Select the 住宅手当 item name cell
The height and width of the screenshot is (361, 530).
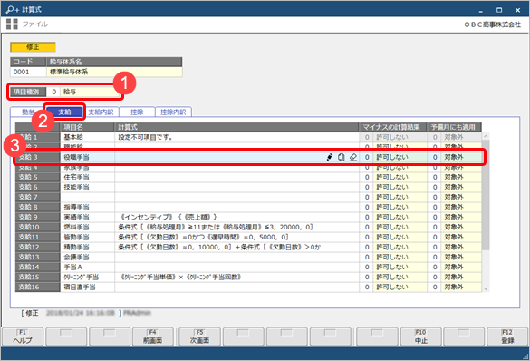point(87,177)
